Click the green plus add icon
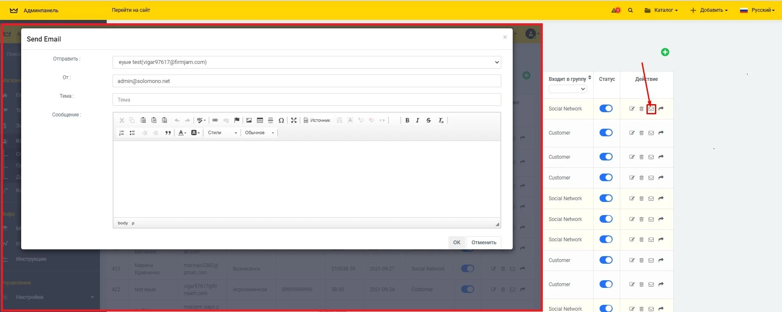The width and height of the screenshot is (782, 312). click(665, 52)
